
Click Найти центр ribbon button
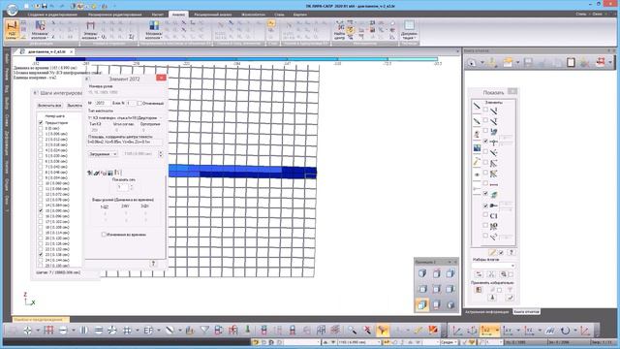(339, 30)
